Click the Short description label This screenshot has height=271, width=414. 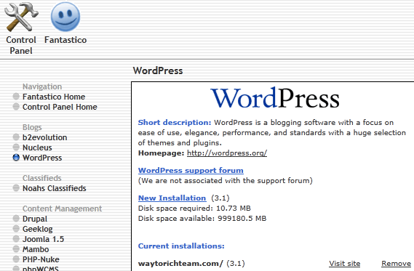point(175,123)
